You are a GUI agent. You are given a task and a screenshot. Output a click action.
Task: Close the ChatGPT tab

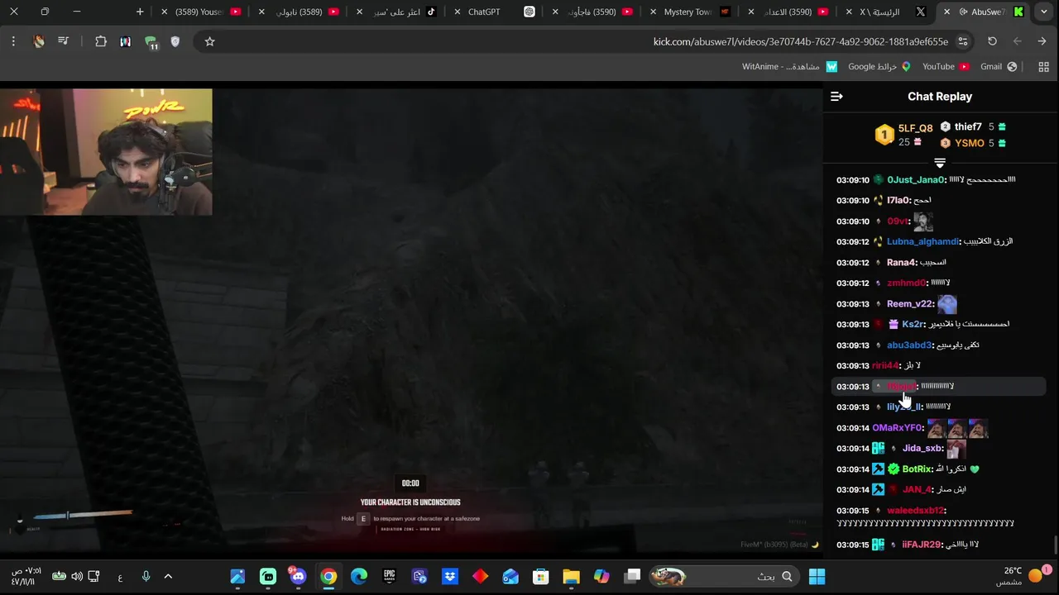458,12
